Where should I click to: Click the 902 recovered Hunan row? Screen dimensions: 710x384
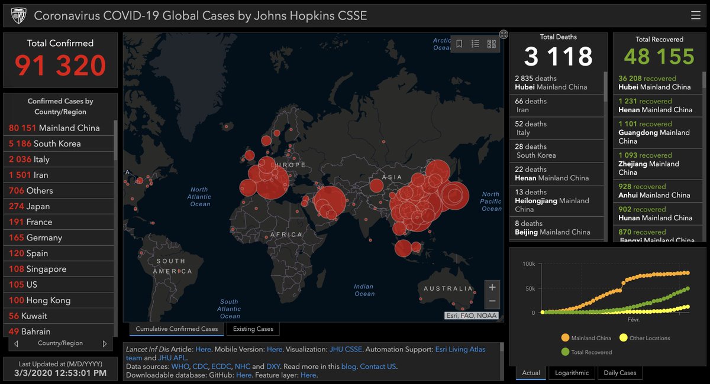(657, 214)
